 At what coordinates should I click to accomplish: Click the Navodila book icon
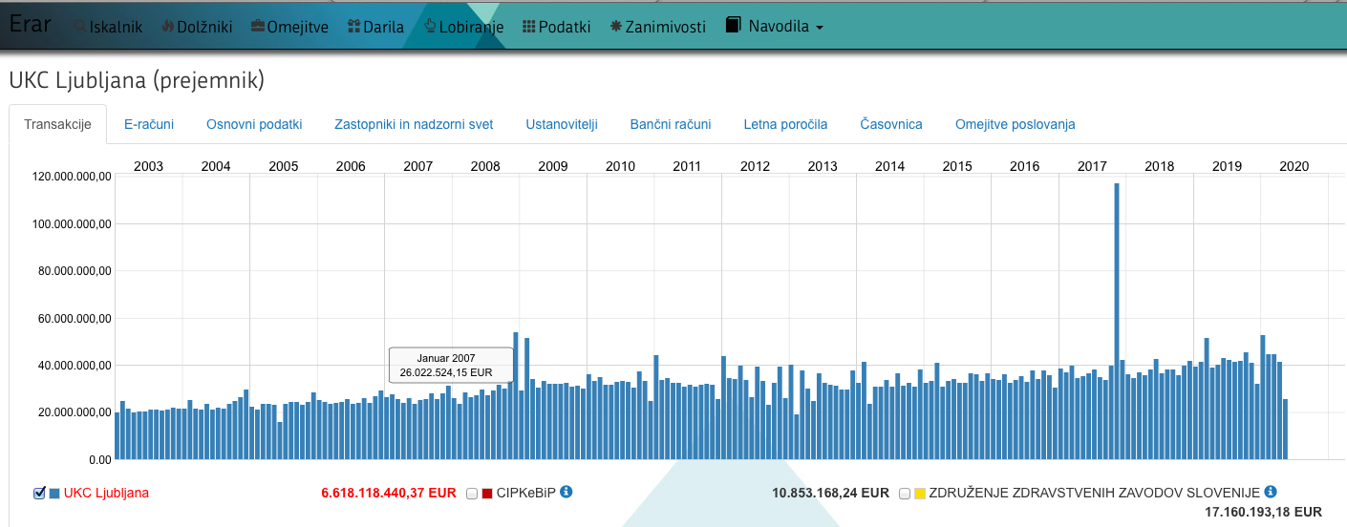pos(734,26)
